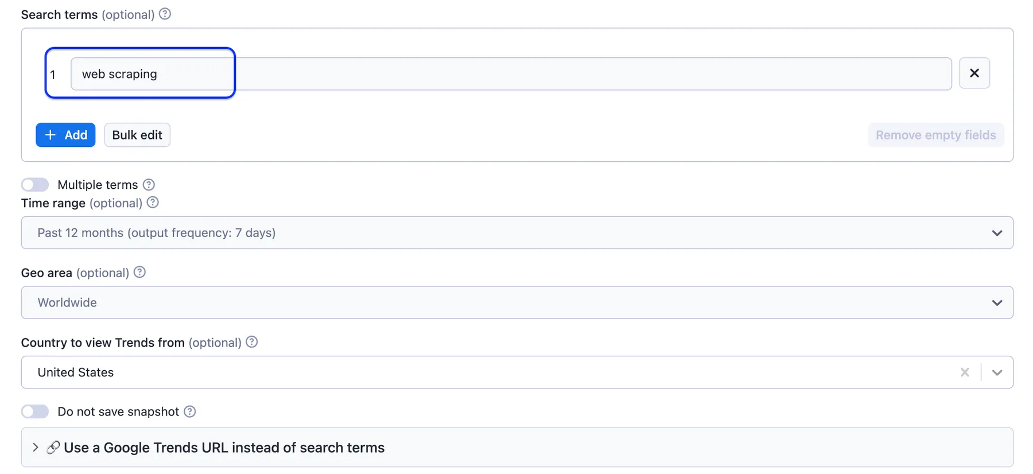Expand the country dropdown chevron arrow
Viewport: 1033px width, 474px height.
click(997, 372)
